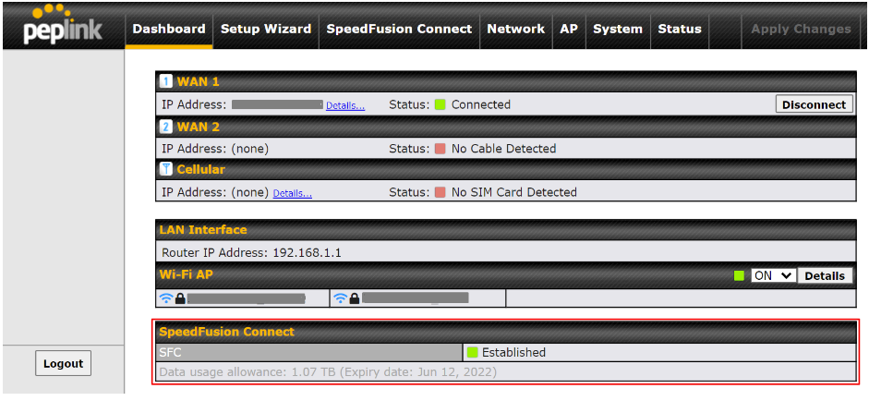This screenshot has width=881, height=401.
Task: Click the Established status text
Action: click(x=513, y=353)
